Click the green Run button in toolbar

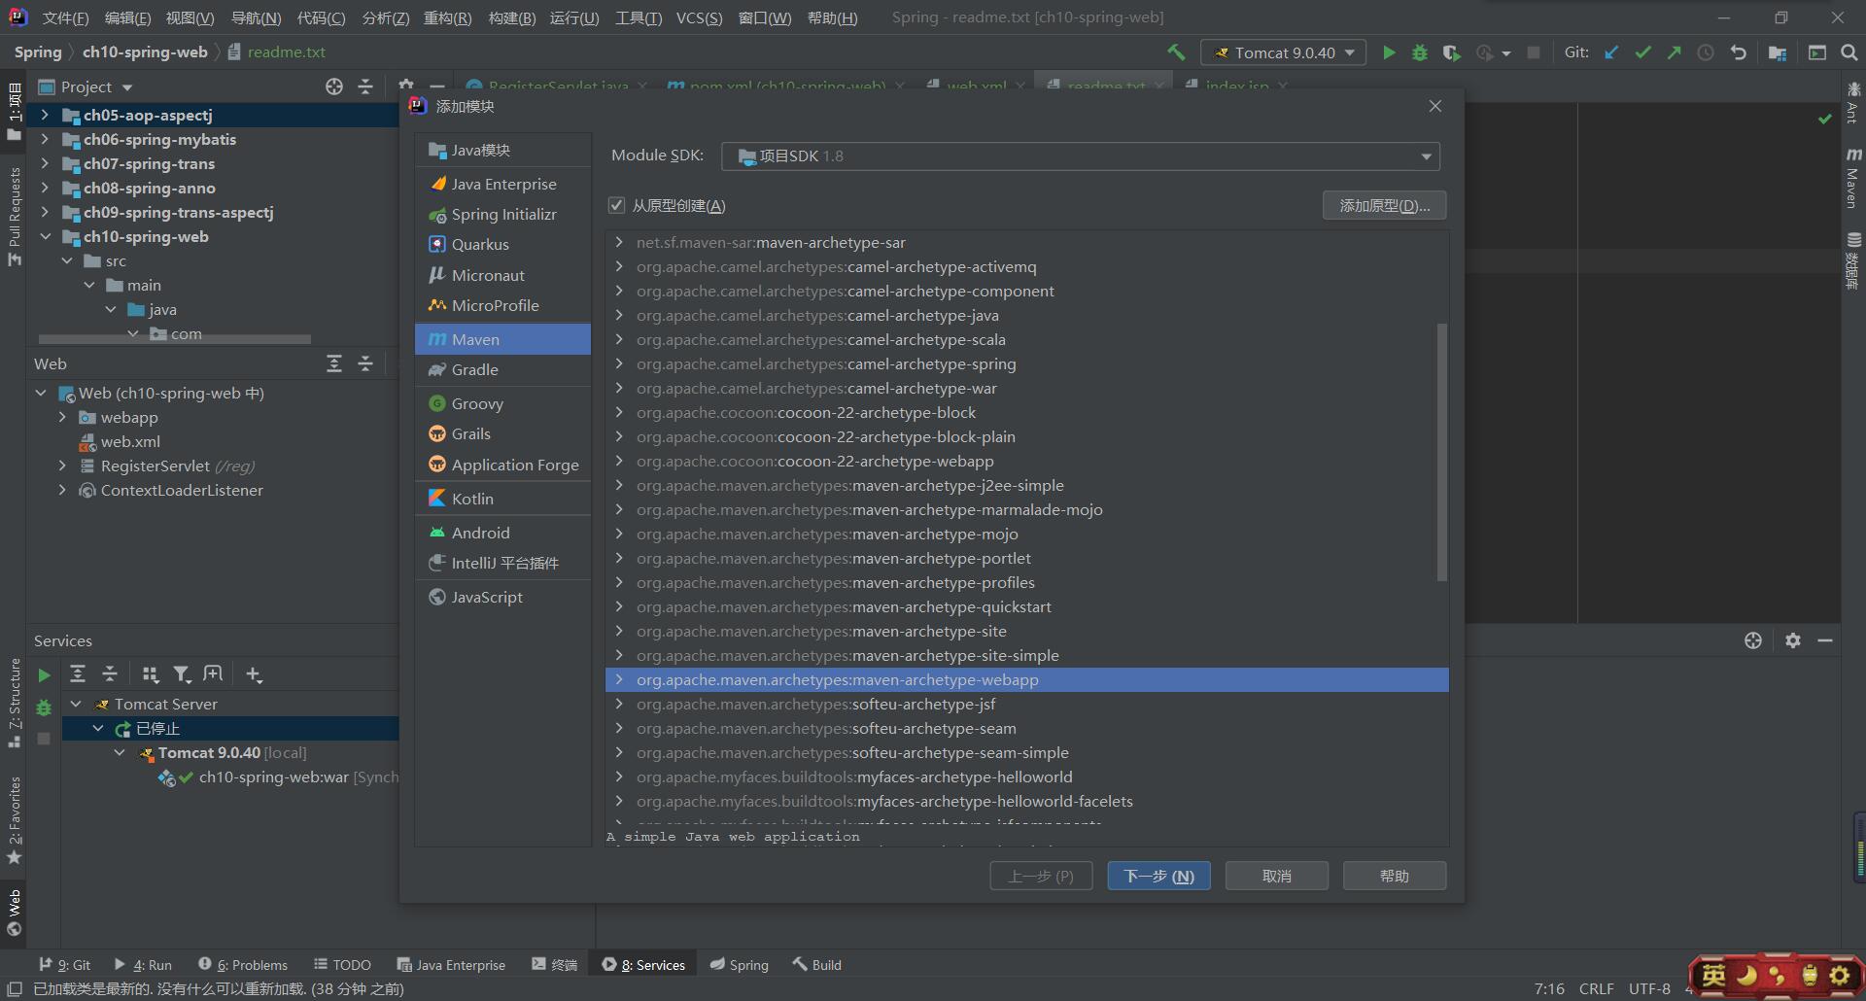coord(1389,52)
